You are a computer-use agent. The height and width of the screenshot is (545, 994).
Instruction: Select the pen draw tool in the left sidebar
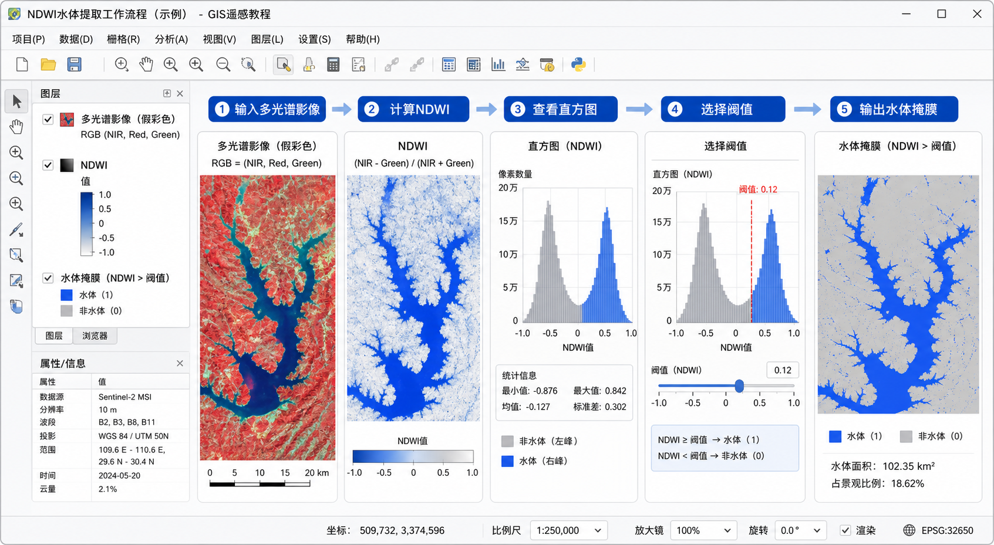coord(16,229)
